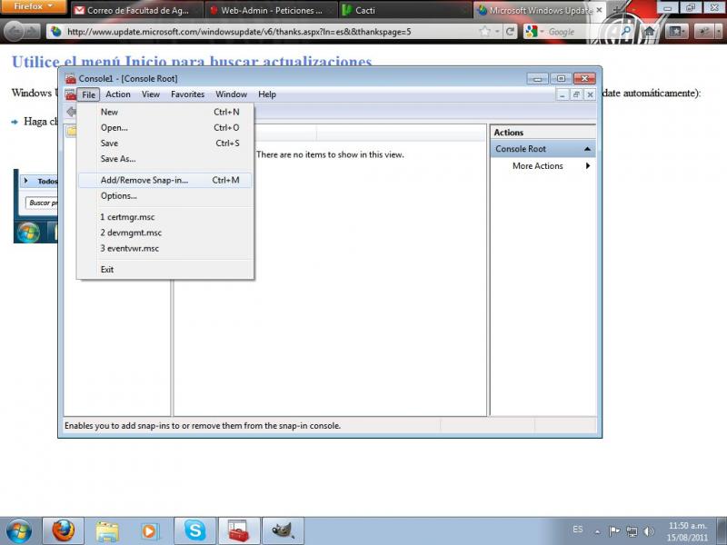The width and height of the screenshot is (727, 545).
Task: Choose Exit from the File menu
Action: pyautogui.click(x=165, y=270)
